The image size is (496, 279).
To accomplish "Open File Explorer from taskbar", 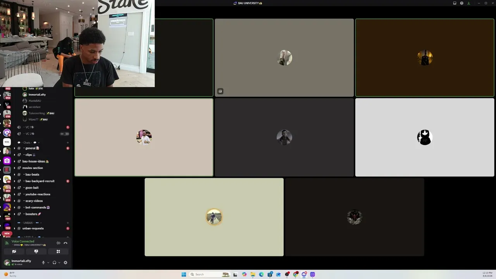I will pyautogui.click(x=253, y=274).
